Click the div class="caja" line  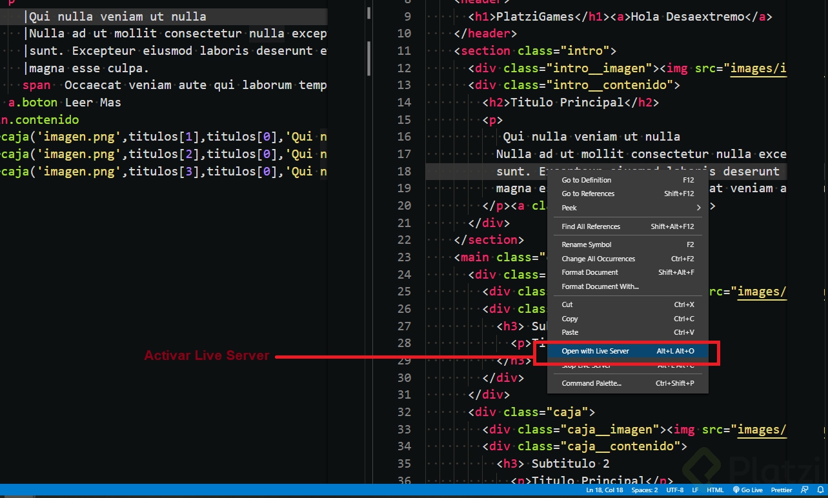click(531, 412)
